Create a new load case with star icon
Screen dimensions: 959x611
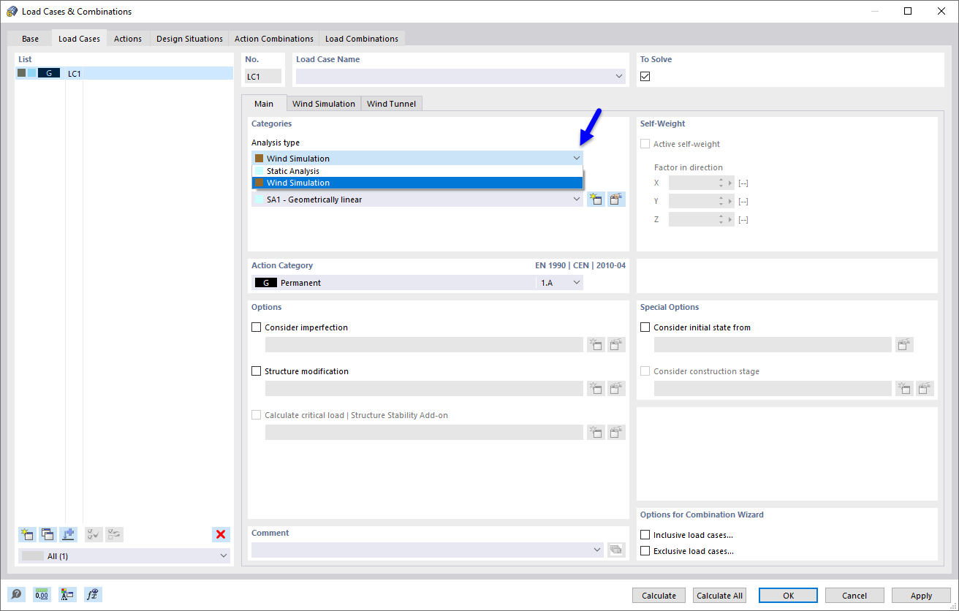pos(28,534)
